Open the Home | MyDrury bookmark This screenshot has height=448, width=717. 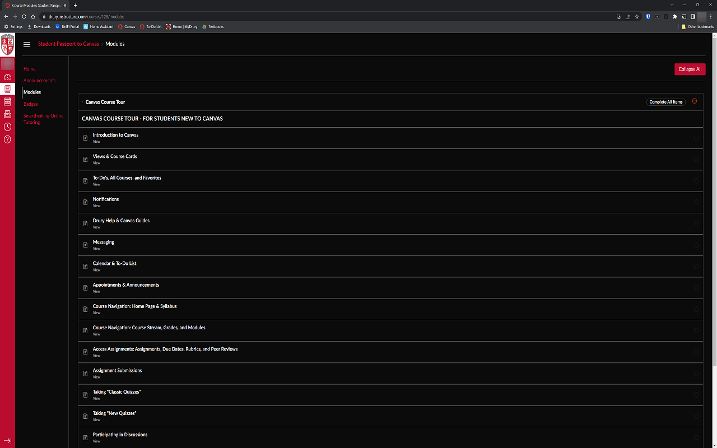(x=181, y=26)
